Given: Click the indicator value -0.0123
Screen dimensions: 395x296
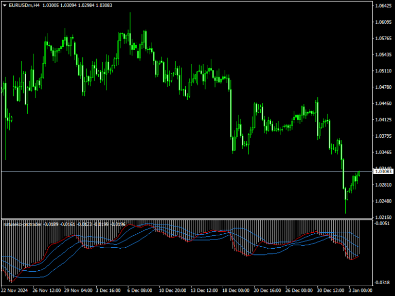Looking at the screenshot, I should coord(84,224).
